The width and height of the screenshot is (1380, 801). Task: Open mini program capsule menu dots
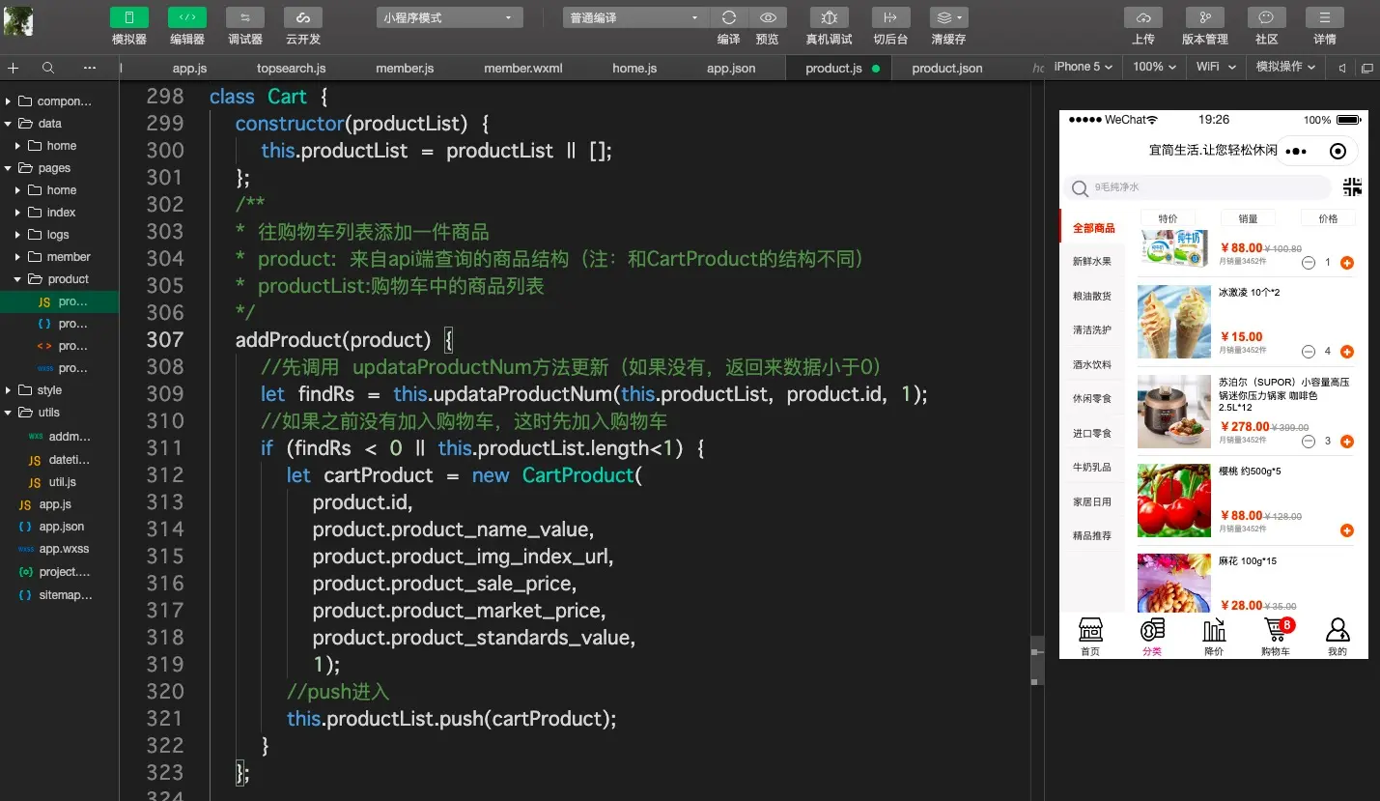[x=1297, y=152]
